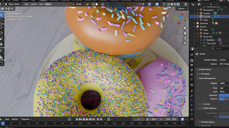Toggle viewport gizmos button

[150, 4]
